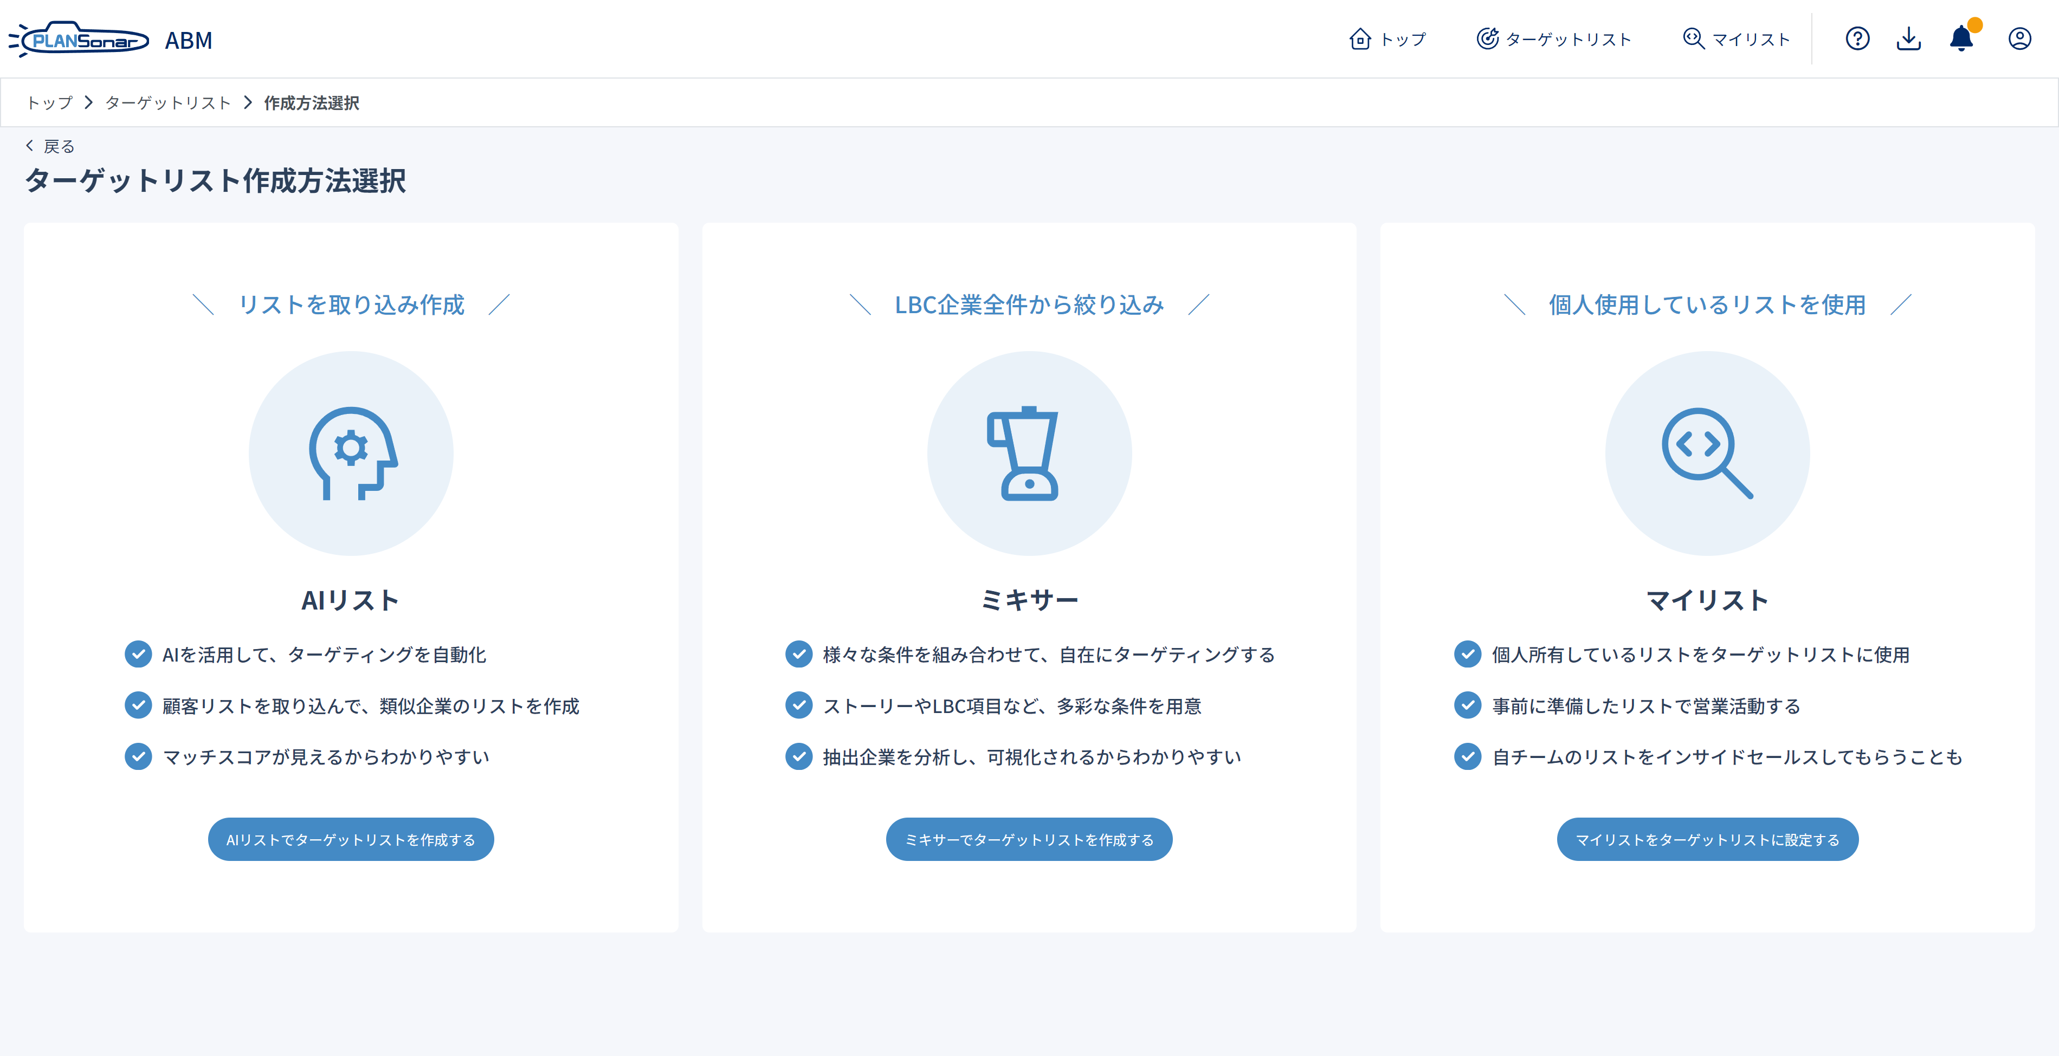Click chevron after ターゲットリスト in breadcrumb
Screen dimensions: 2059x1056
pos(248,102)
